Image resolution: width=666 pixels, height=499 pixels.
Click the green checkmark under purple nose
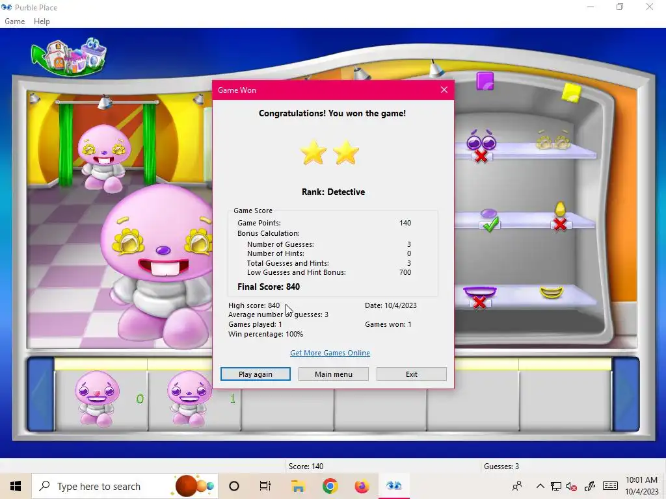(x=490, y=225)
